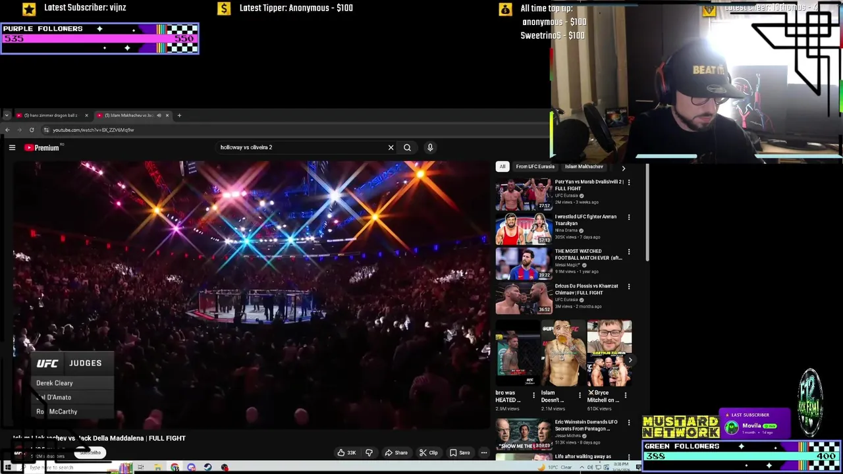Viewport: 843px width, 474px height.
Task: Open options menu for 'Dricus Du Plessis' video
Action: 628,286
